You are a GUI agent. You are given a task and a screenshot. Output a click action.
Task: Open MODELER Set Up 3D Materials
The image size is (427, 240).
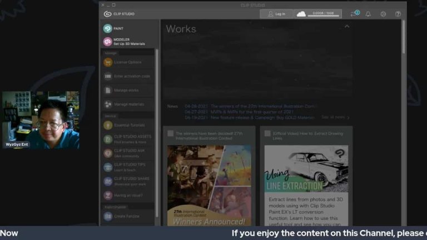[x=121, y=42]
